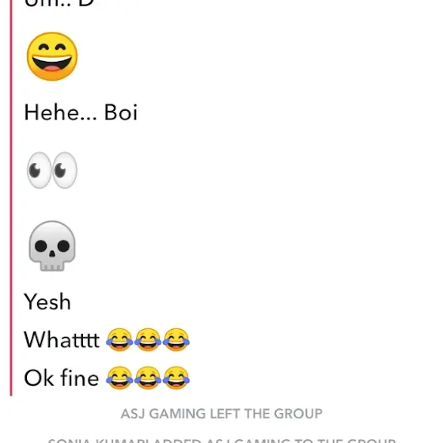This screenshot has height=443, width=443.
Task: Select the 'Hehe... Boi' chat message
Action: click(x=81, y=112)
